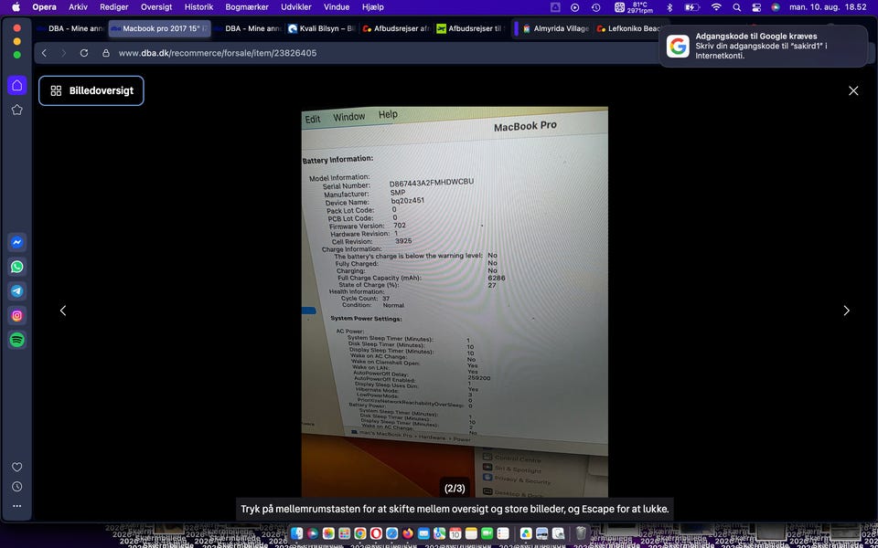Image resolution: width=878 pixels, height=548 pixels.
Task: Open WhatsApp in the Opera sidebar
Action: point(17,267)
